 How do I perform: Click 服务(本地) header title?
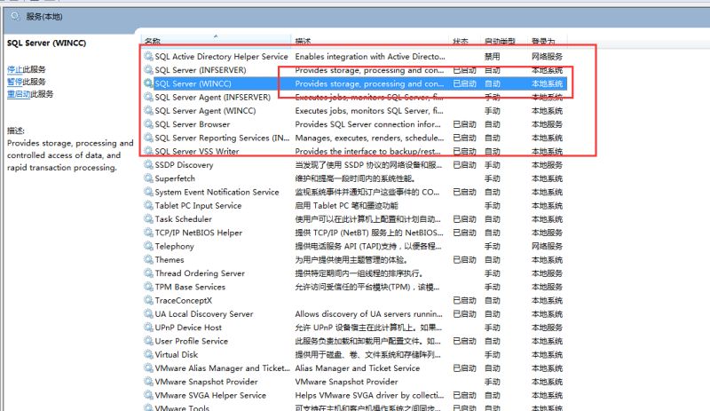[43, 17]
